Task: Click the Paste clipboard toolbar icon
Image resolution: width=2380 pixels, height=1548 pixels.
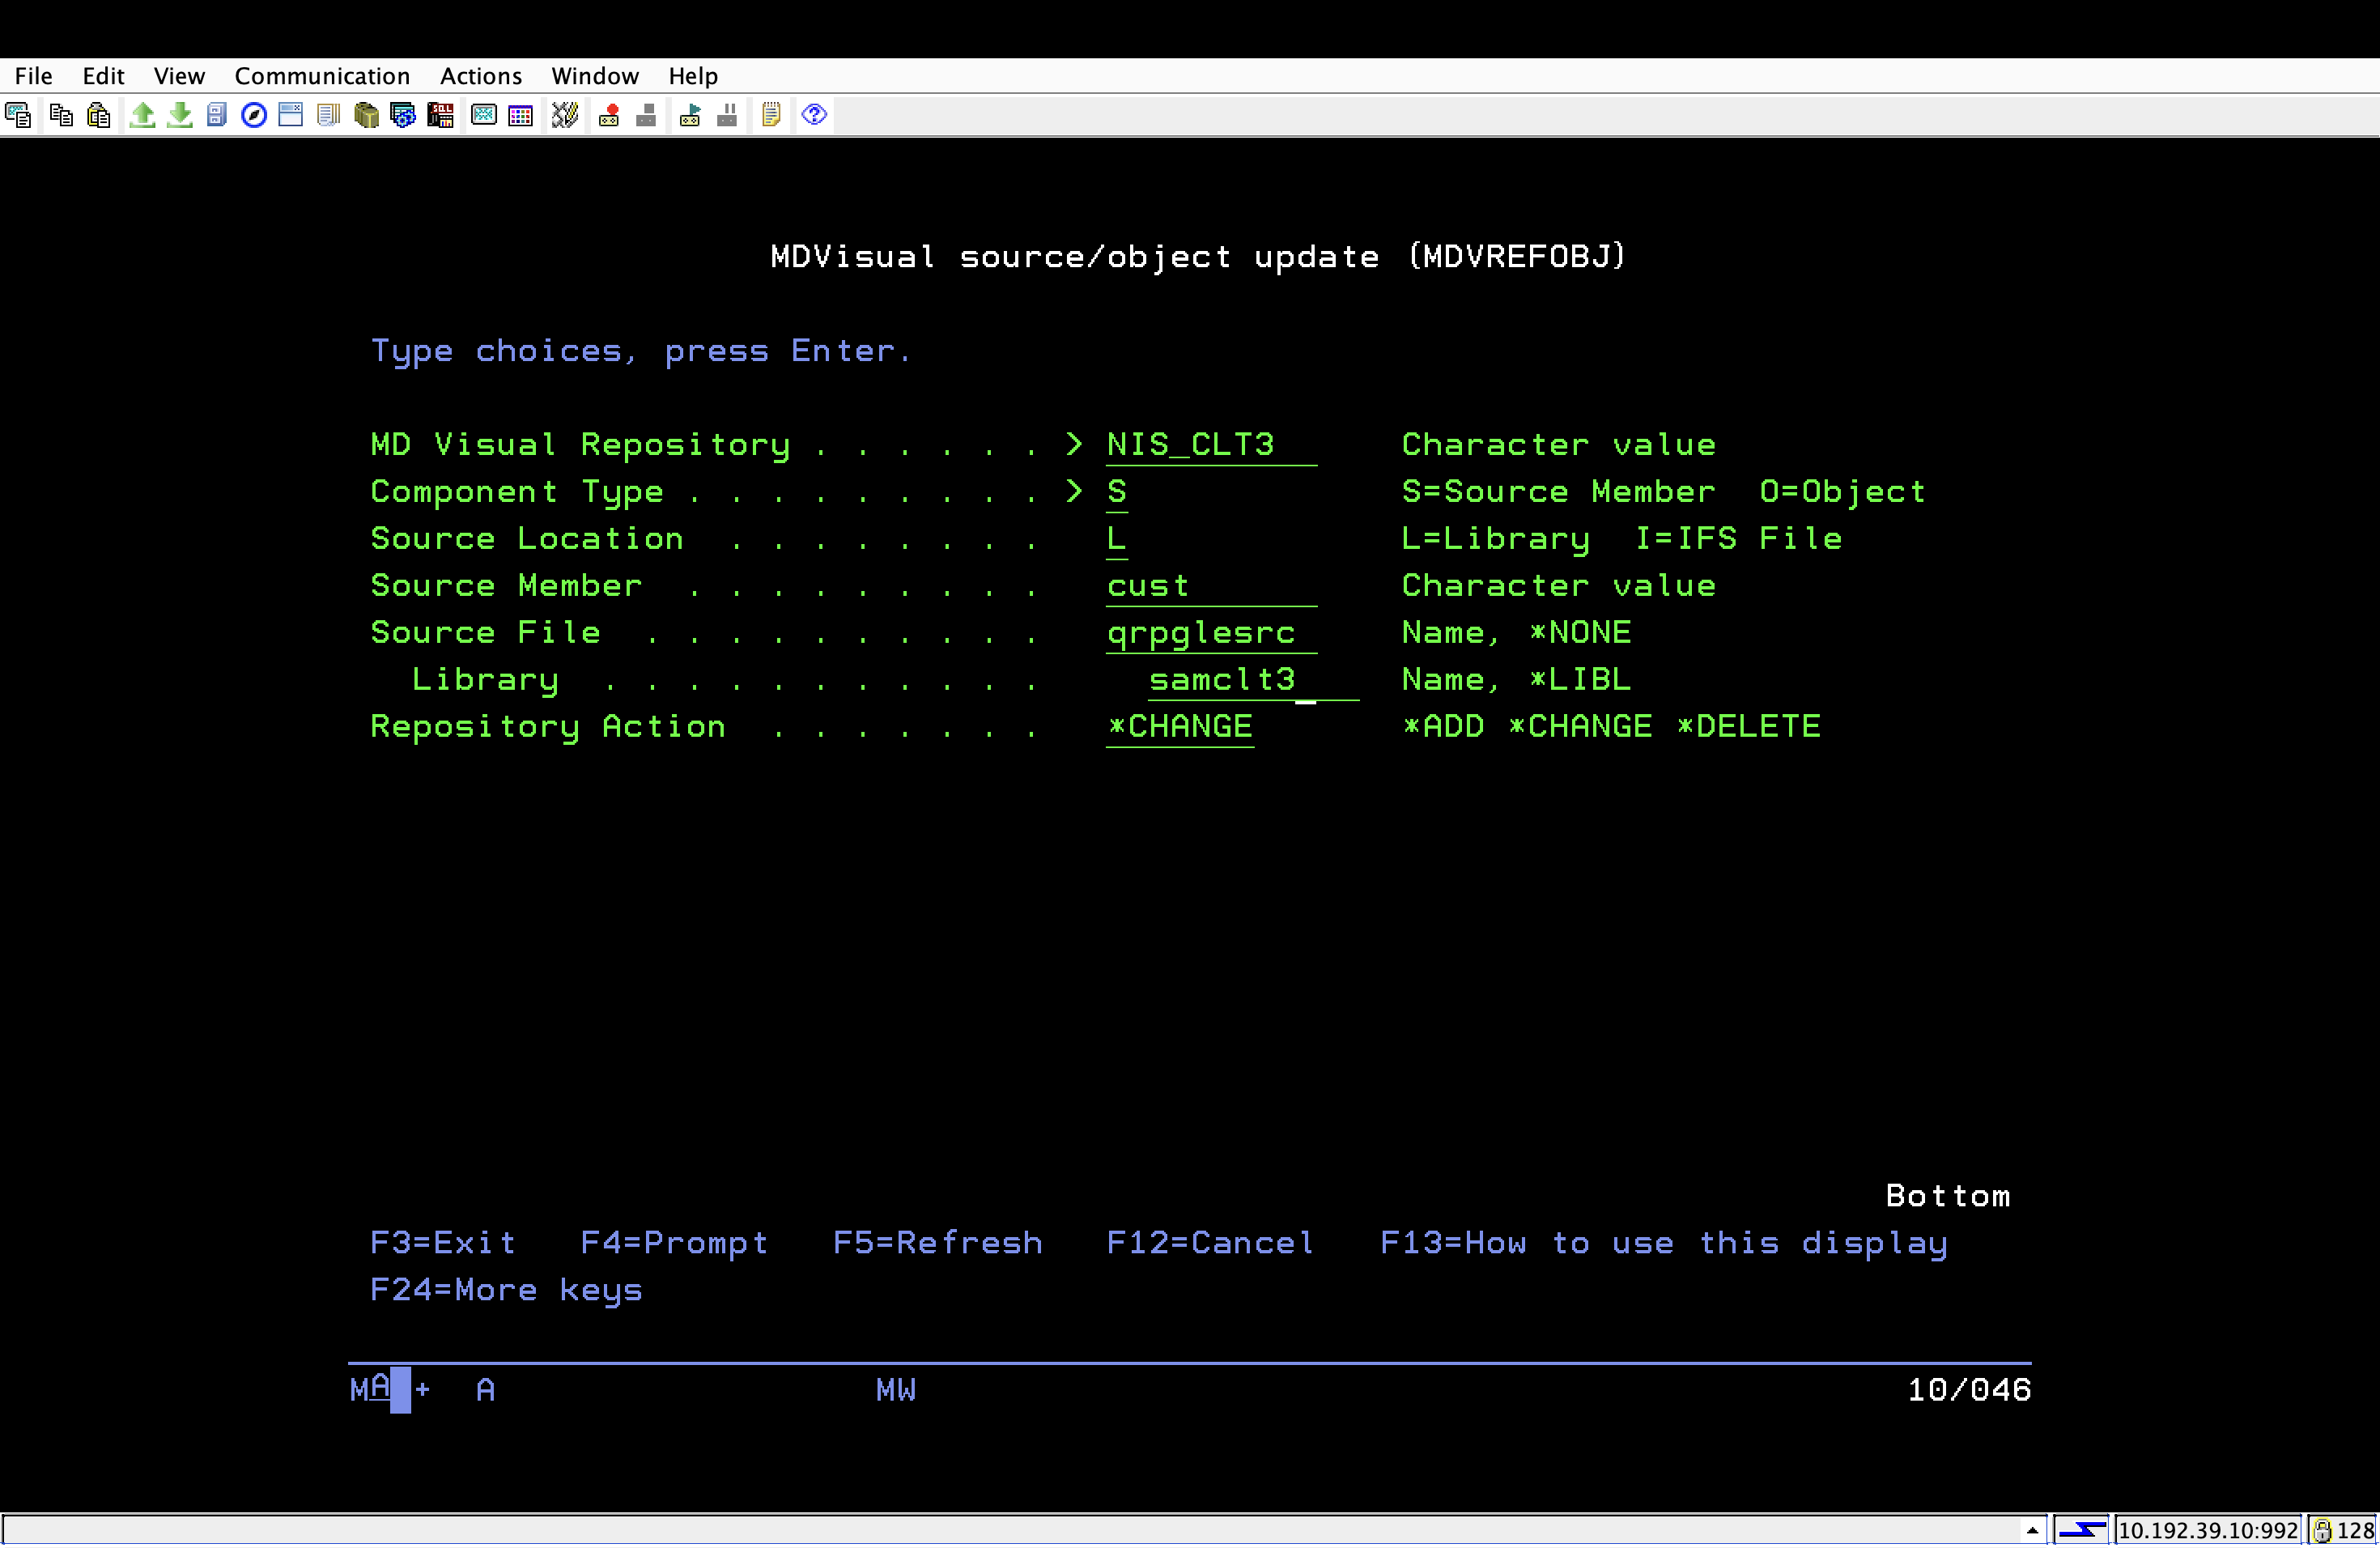Action: pyautogui.click(x=98, y=115)
